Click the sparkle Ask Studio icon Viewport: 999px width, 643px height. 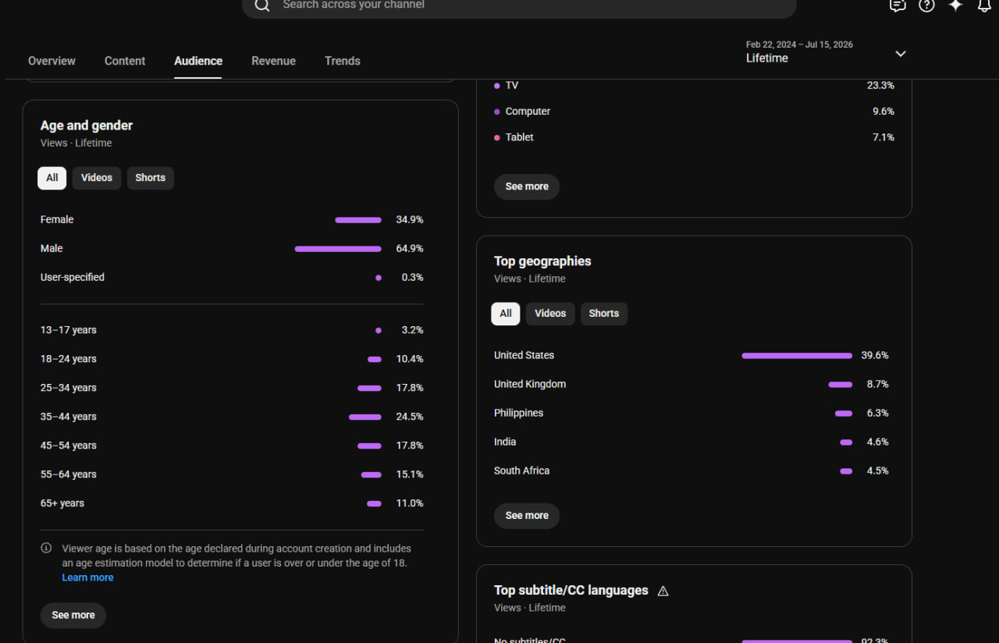pos(955,5)
